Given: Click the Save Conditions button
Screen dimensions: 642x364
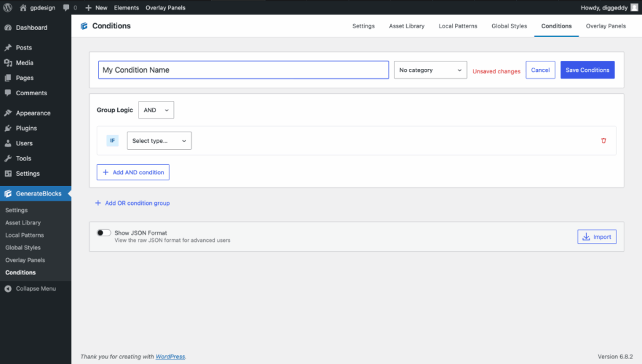Looking at the screenshot, I should (587, 70).
